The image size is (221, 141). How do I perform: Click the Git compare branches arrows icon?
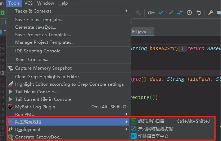click(x=180, y=13)
